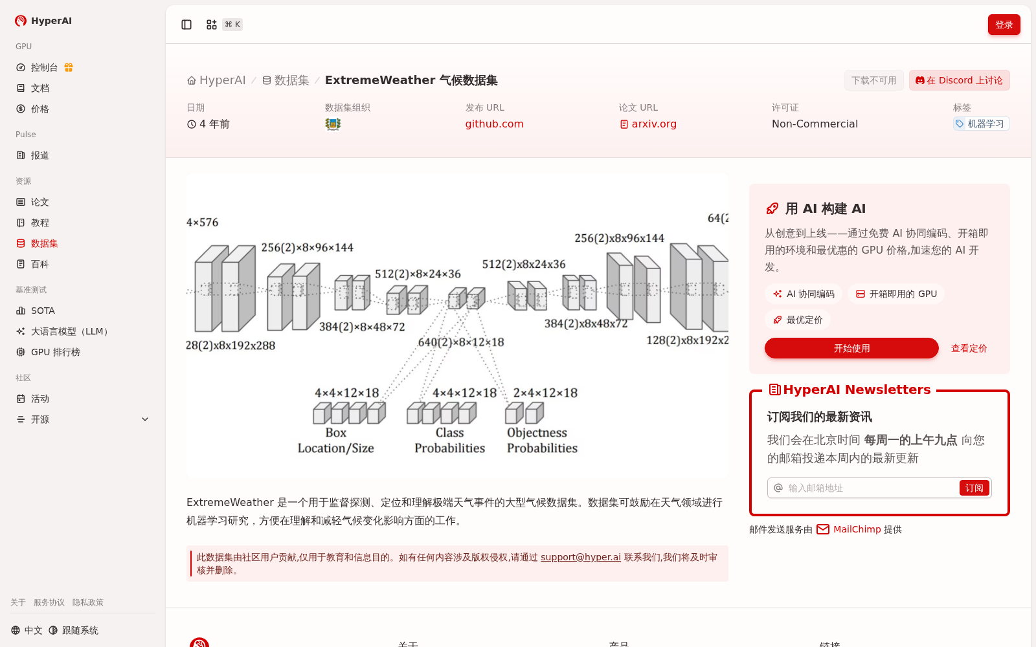The height and width of the screenshot is (647, 1036).
Task: Open the 查看定价 link
Action: pyautogui.click(x=969, y=348)
